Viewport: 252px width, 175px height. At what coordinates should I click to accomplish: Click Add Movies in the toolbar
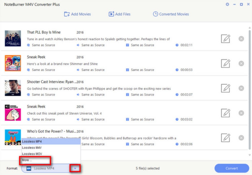point(77,14)
